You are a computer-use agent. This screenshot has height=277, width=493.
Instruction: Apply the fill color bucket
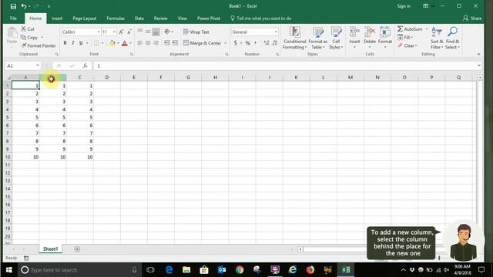[112, 43]
